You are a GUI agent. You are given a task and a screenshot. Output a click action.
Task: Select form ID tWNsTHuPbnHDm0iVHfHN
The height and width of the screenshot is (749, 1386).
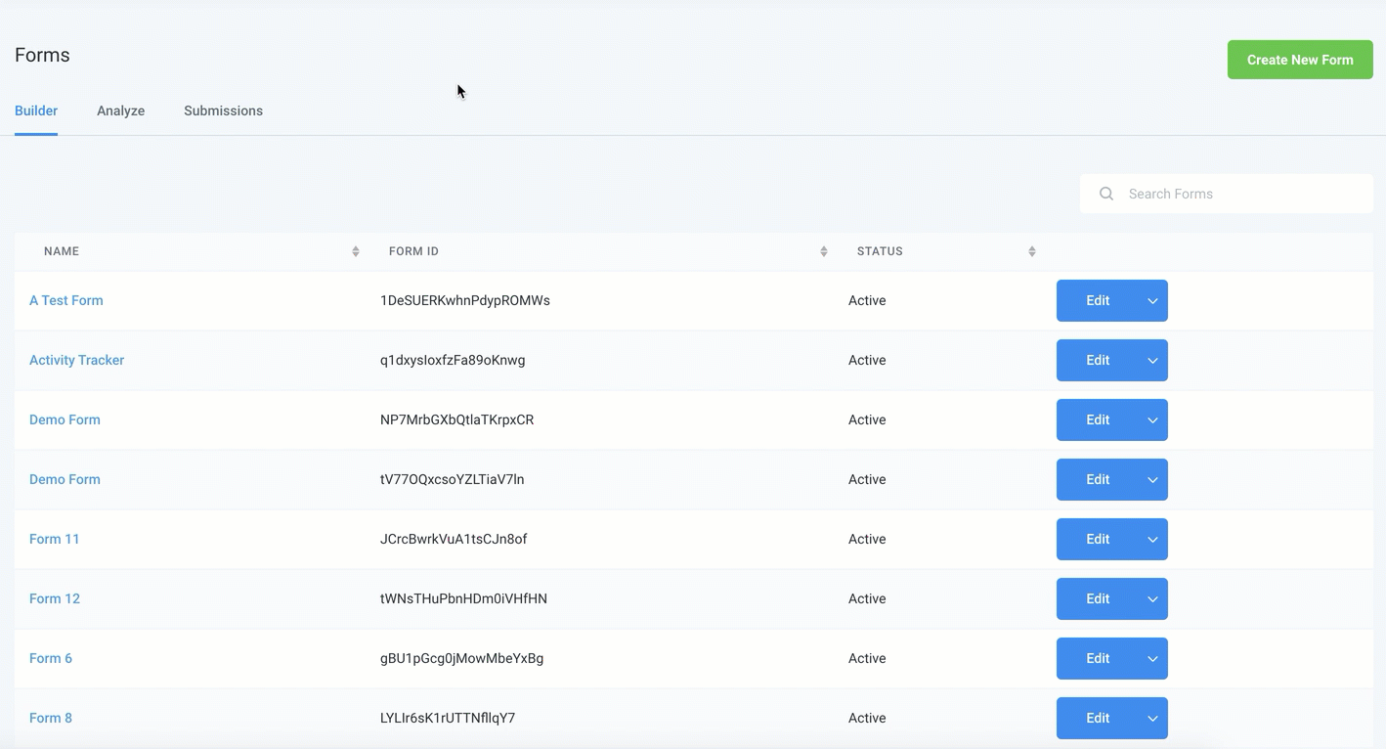[463, 598]
